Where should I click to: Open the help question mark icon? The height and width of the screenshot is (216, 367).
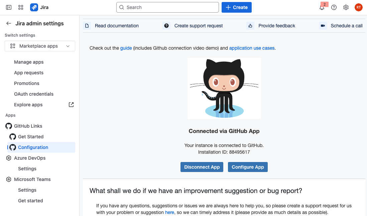[334, 7]
